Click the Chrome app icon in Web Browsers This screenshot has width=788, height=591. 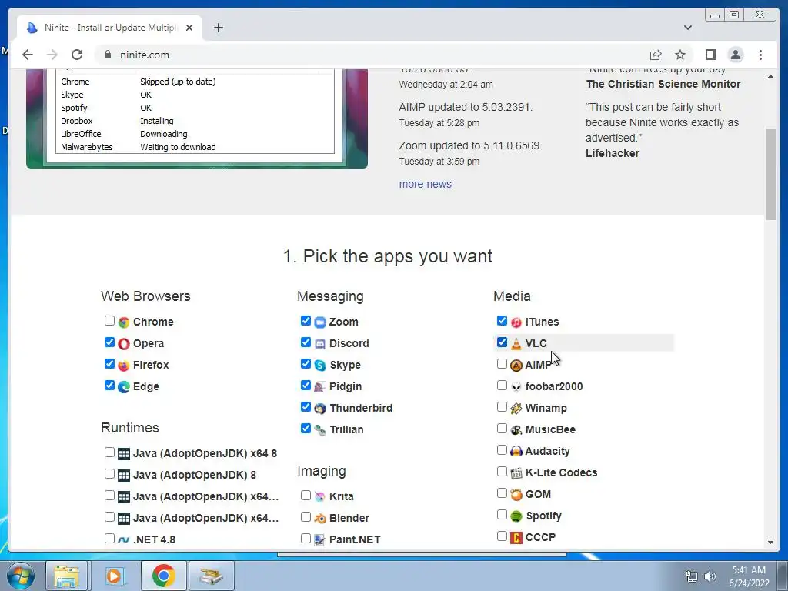coord(124,322)
